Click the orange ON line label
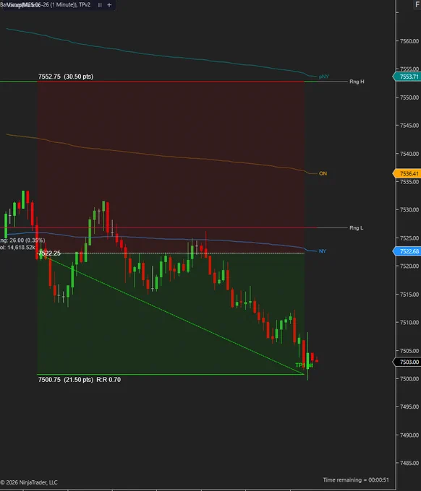This screenshot has height=491, width=421. [323, 173]
